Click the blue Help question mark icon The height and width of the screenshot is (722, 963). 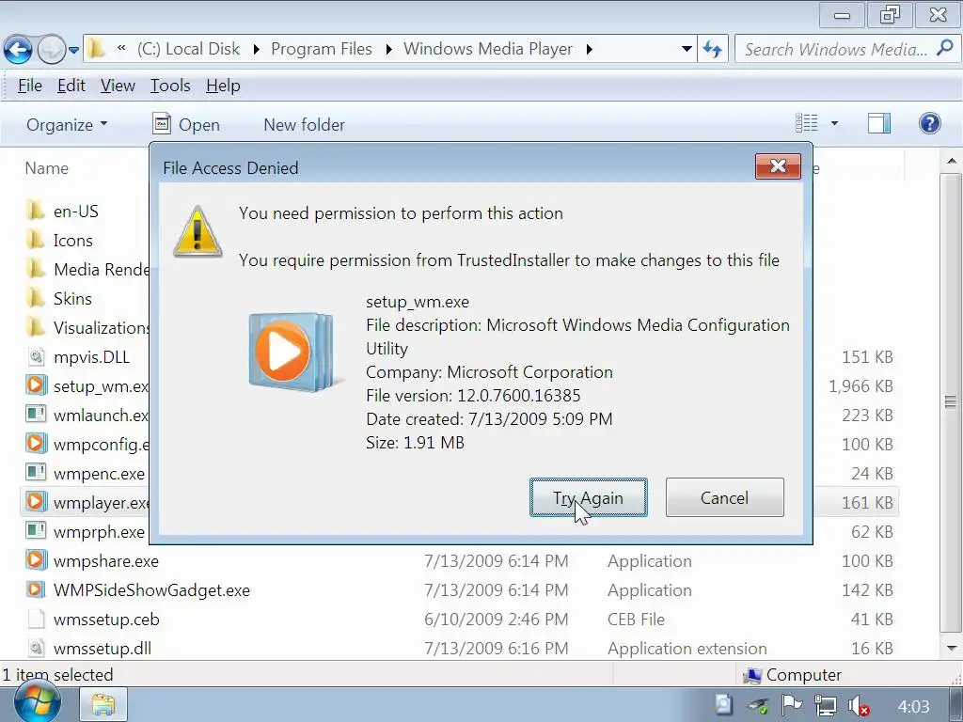click(929, 123)
